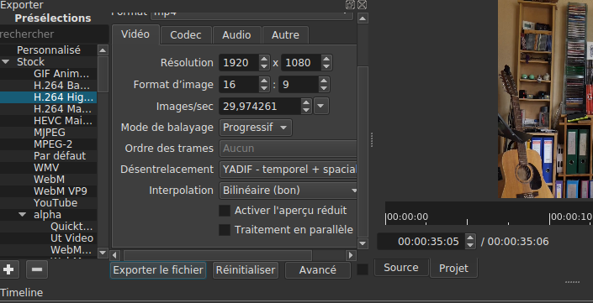
Task: Click the down arrow of presets list scrollbar
Action: point(103,253)
